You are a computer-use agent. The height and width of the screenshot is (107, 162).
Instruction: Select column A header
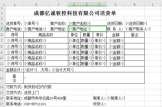pyautogui.click(x=14, y=4)
